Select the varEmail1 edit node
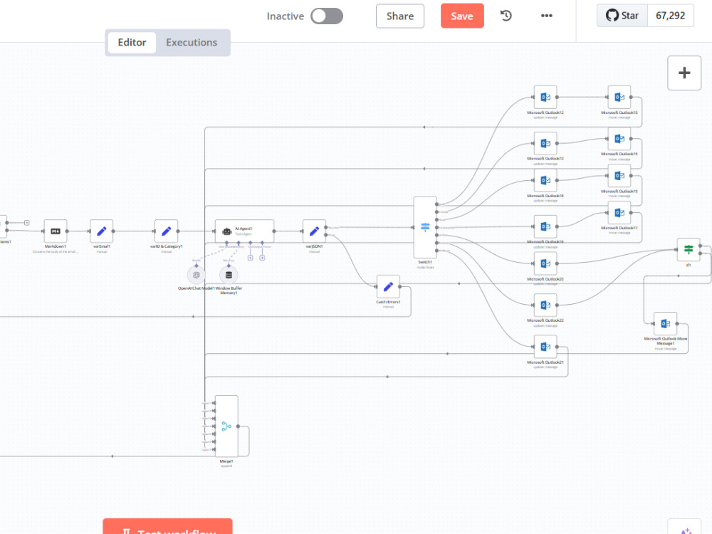Viewport: 712px width, 534px height. (x=102, y=231)
